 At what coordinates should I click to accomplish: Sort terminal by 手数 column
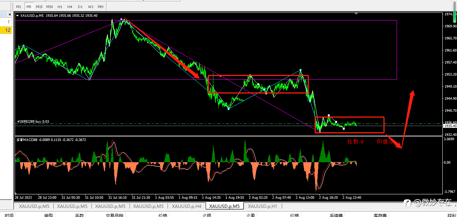coord(79,216)
